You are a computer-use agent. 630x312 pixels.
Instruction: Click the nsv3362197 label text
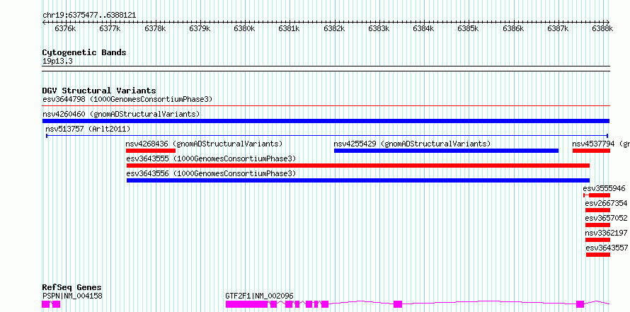tap(607, 233)
